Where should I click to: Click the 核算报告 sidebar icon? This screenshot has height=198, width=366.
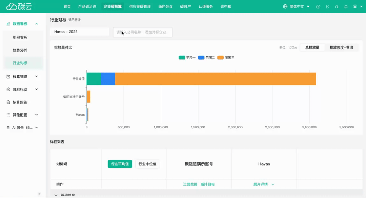coord(8,102)
